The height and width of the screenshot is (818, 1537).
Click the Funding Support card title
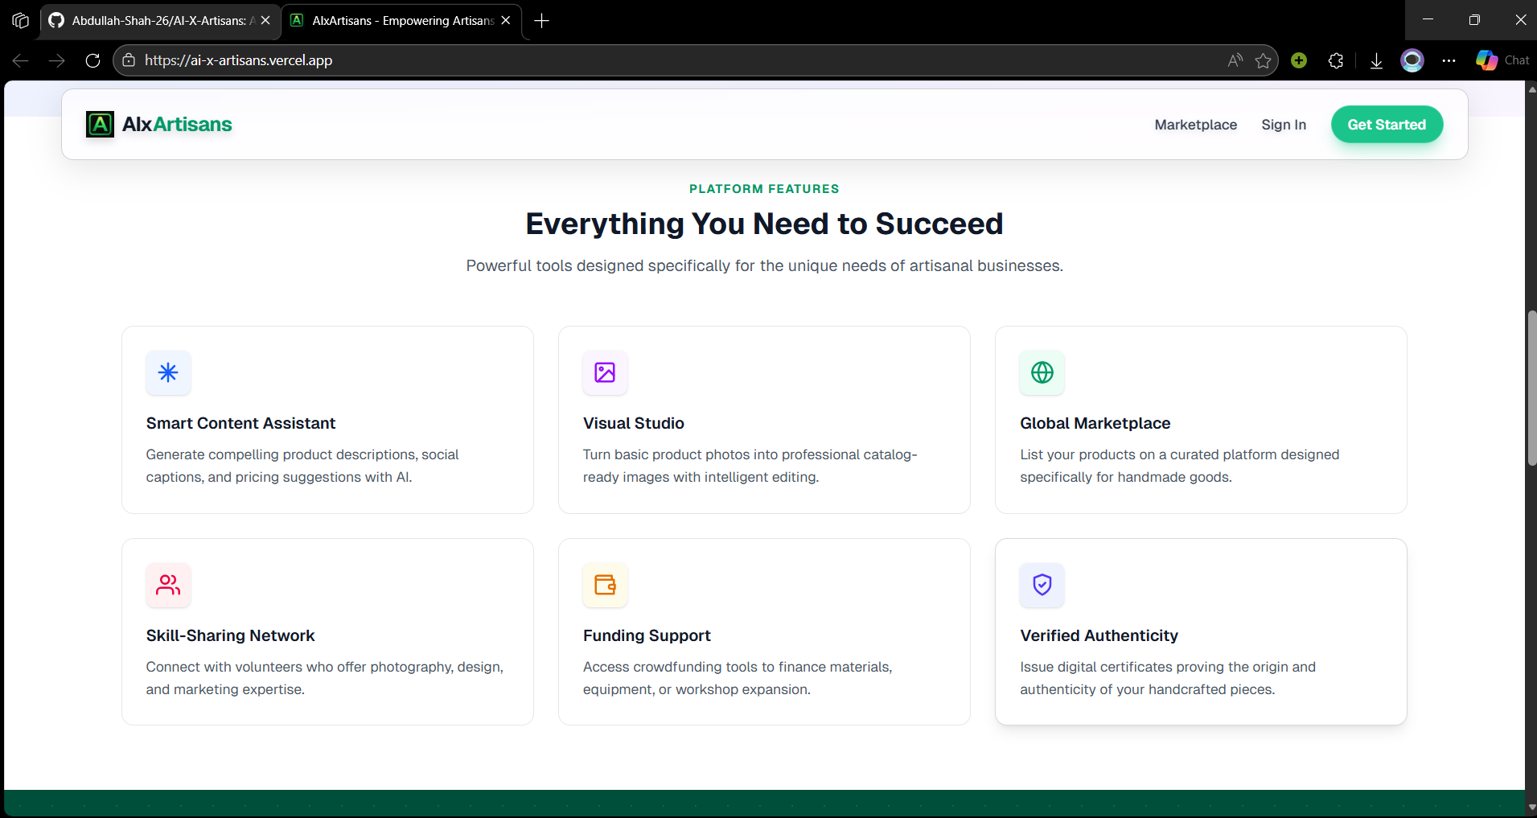(x=647, y=635)
